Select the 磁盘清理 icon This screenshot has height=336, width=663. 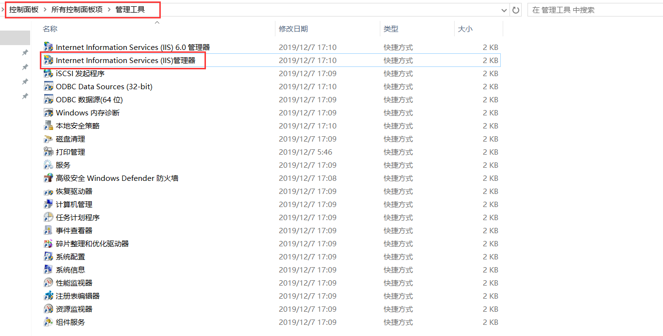tap(48, 139)
